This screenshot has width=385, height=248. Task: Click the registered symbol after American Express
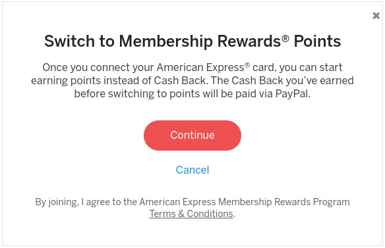coord(247,65)
